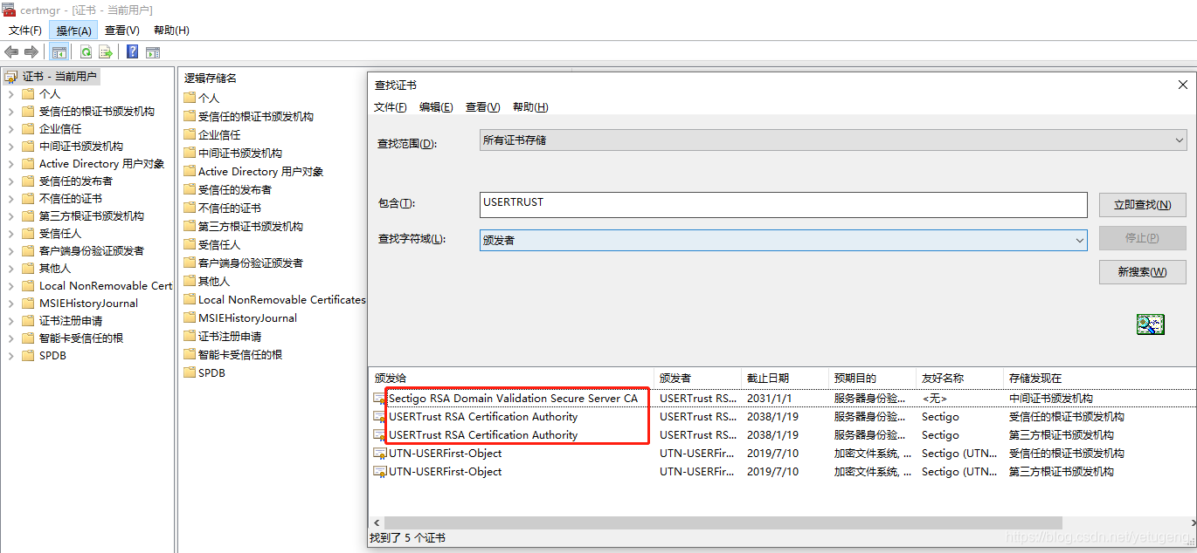Open 文件(F) menu in 查找证书 dialog
Image resolution: width=1197 pixels, height=553 pixels.
pos(391,107)
